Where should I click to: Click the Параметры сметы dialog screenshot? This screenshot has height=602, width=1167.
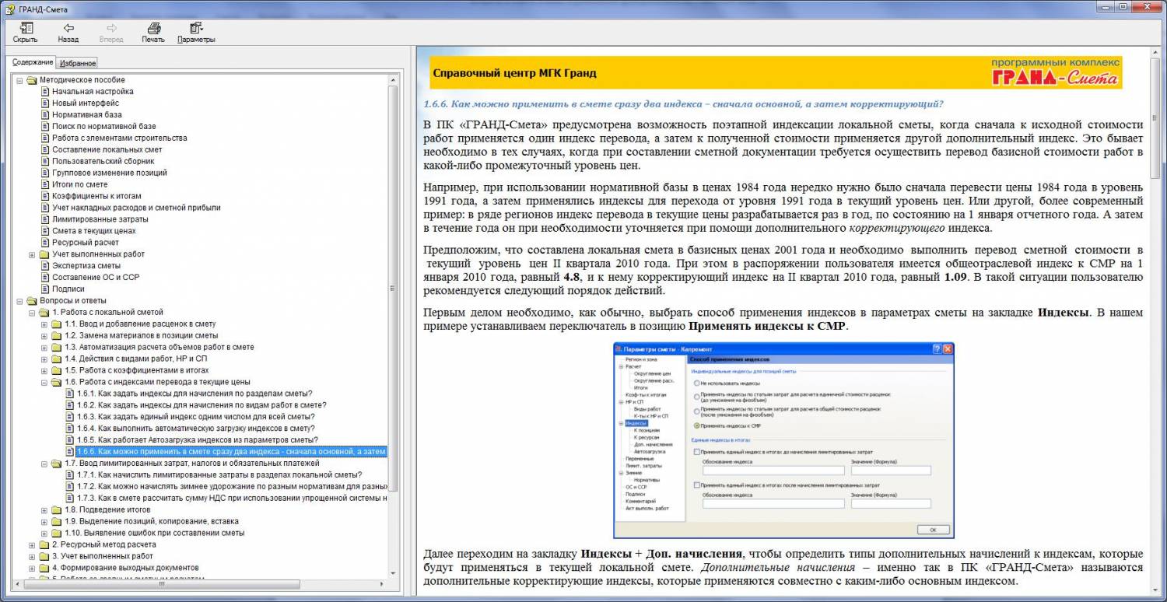coord(783,440)
